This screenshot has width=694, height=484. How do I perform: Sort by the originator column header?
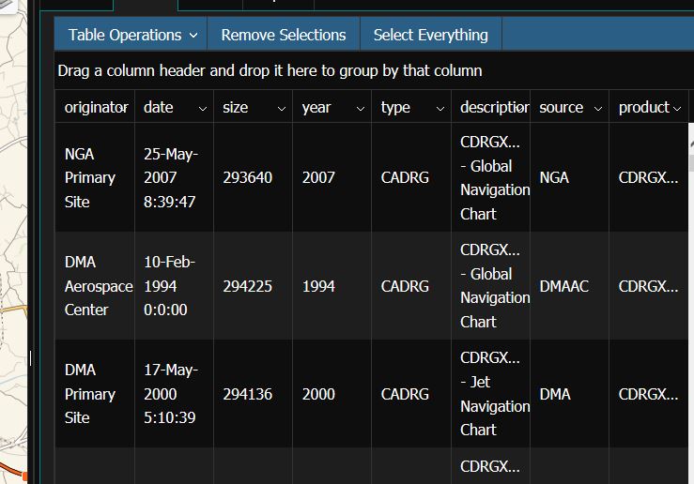93,107
